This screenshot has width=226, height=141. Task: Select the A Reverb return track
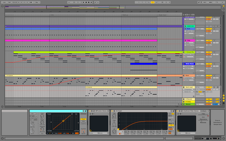tap(189, 99)
